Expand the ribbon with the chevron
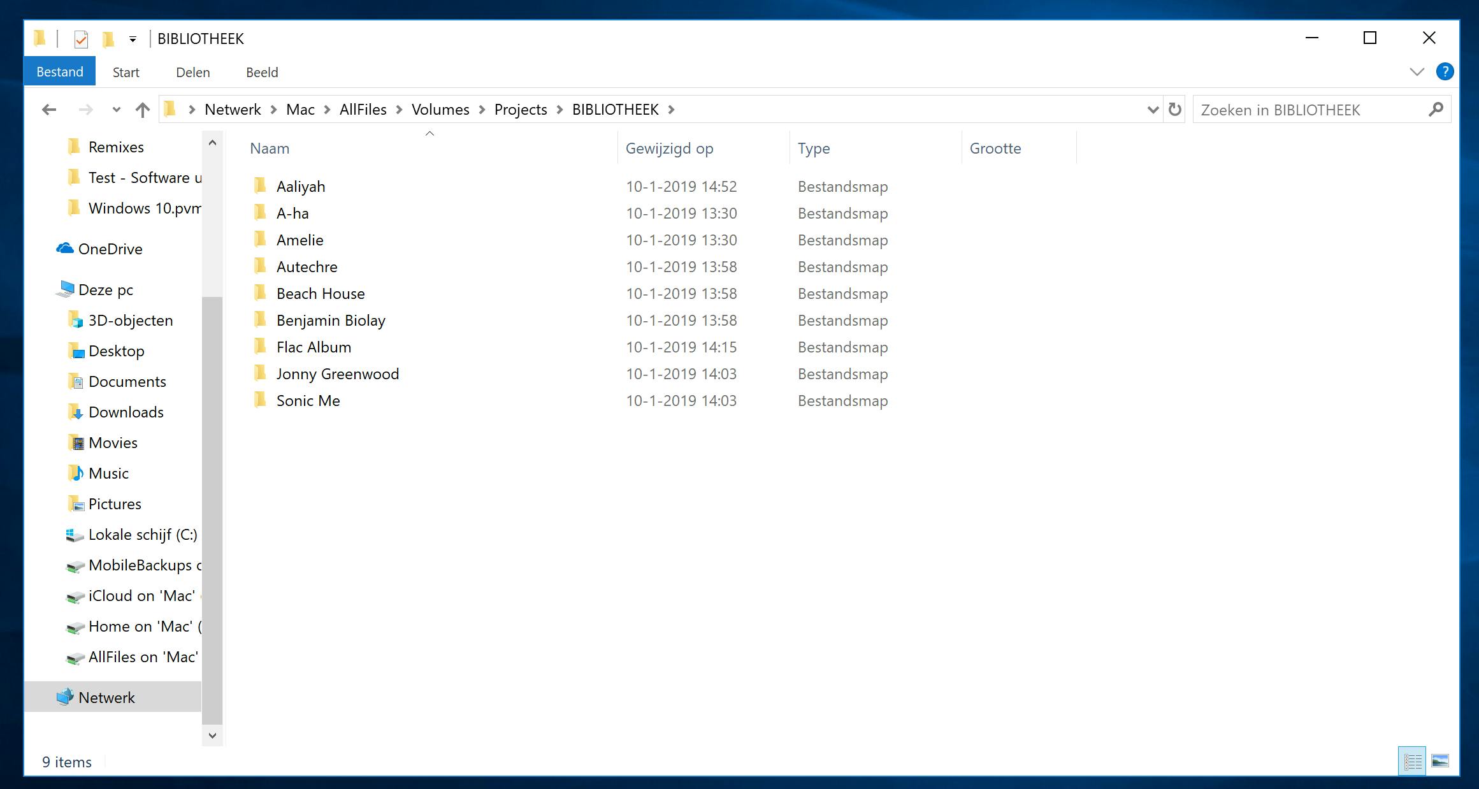1479x789 pixels. [x=1417, y=72]
